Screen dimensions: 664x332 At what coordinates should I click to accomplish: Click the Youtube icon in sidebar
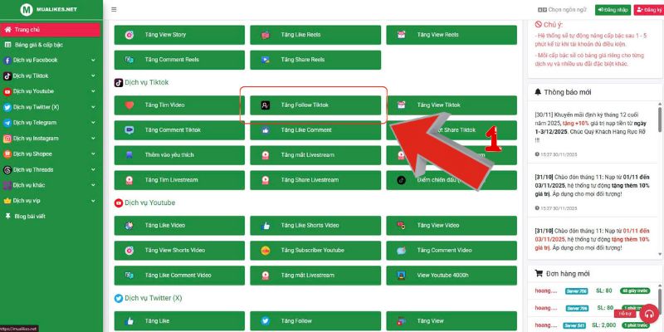coord(7,91)
